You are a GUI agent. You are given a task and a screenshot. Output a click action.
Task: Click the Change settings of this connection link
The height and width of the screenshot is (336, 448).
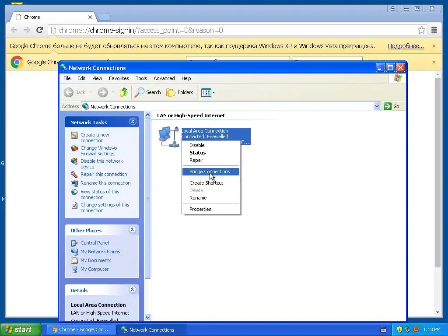[105, 207]
